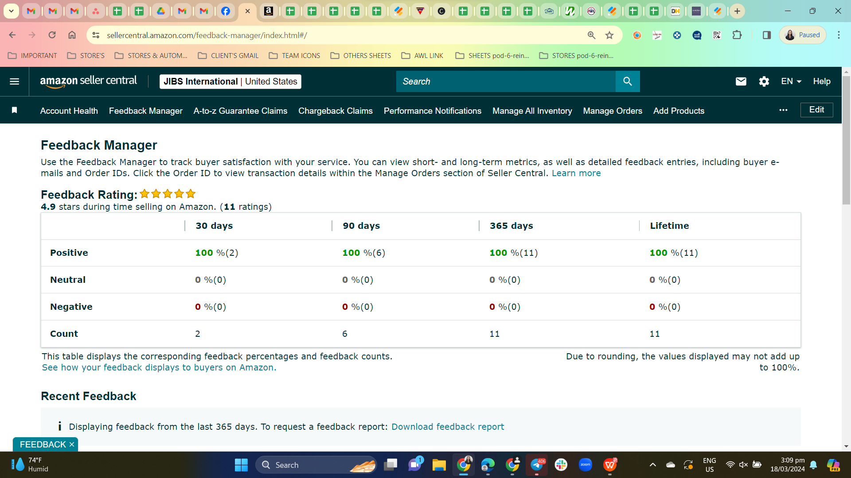Open the IMPORTANT bookmarks folder
851x478 pixels.
point(33,56)
